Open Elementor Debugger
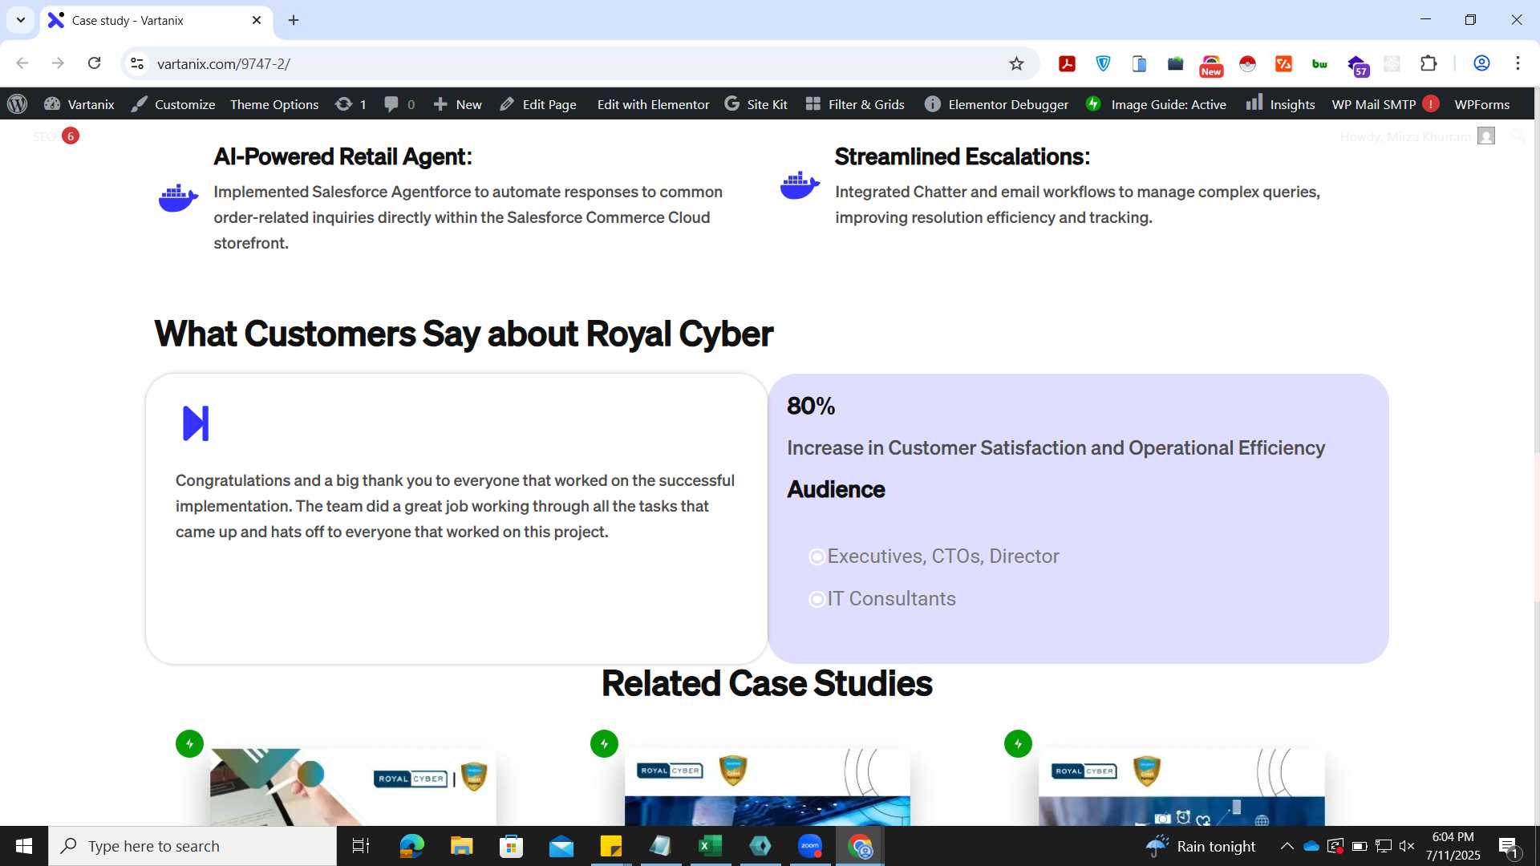The image size is (1540, 866). point(996,104)
